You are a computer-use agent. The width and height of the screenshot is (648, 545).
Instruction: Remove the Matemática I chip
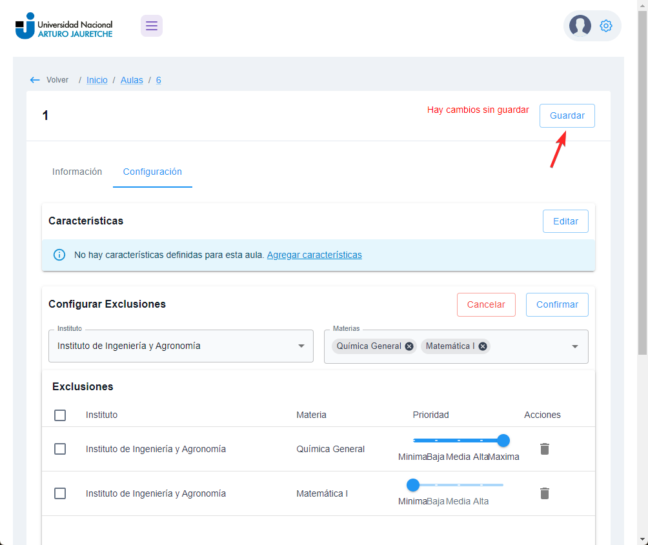pyautogui.click(x=483, y=346)
